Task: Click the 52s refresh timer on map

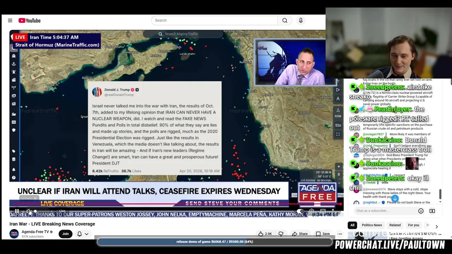Action: coord(338,125)
